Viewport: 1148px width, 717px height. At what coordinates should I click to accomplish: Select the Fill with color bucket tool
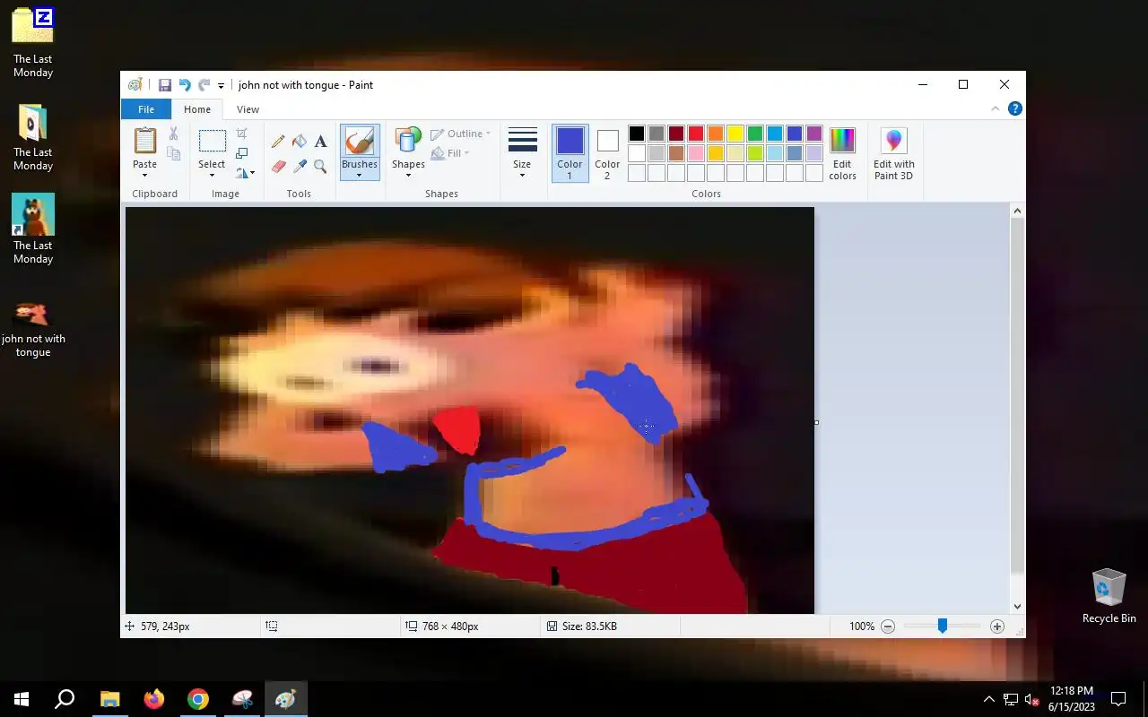tap(300, 142)
